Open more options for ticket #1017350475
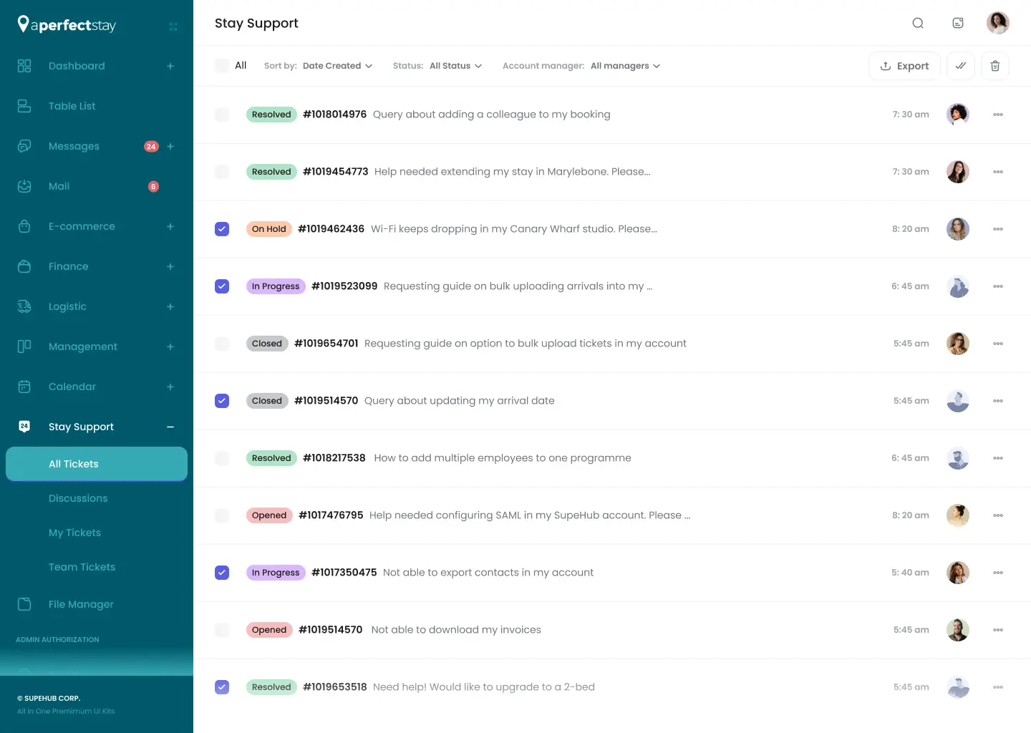1031x733 pixels. [998, 573]
